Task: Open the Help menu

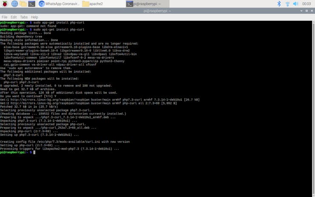Action: click(x=34, y=17)
